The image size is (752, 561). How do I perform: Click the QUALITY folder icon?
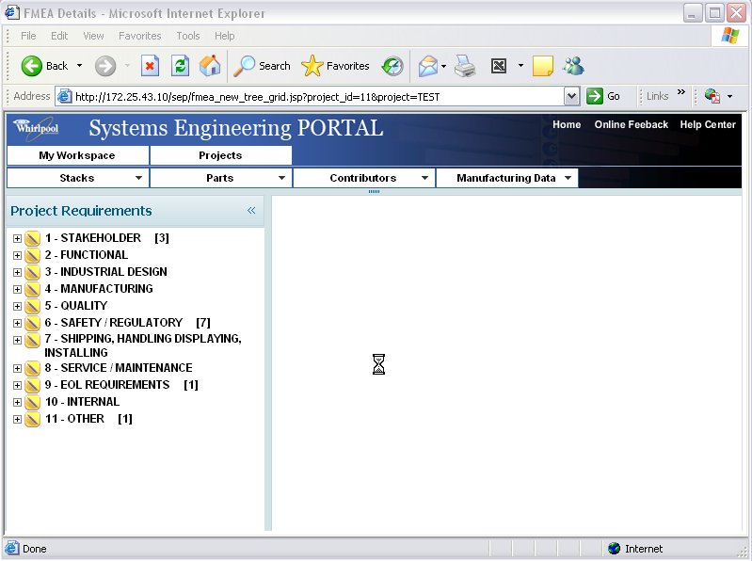pyautogui.click(x=32, y=306)
